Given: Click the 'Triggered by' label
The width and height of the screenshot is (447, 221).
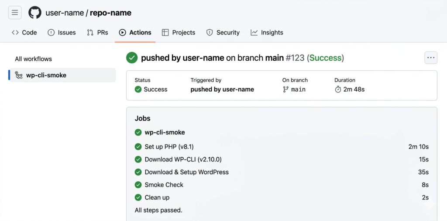Looking at the screenshot, I should [206, 80].
